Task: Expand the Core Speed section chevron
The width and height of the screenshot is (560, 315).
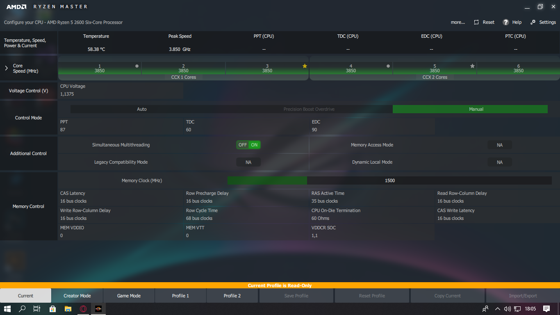Action: 6,68
